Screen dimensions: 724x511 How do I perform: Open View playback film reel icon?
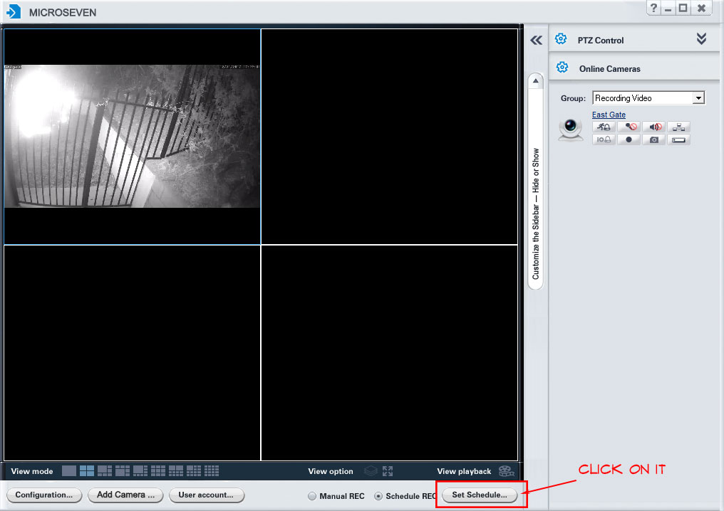tap(507, 471)
